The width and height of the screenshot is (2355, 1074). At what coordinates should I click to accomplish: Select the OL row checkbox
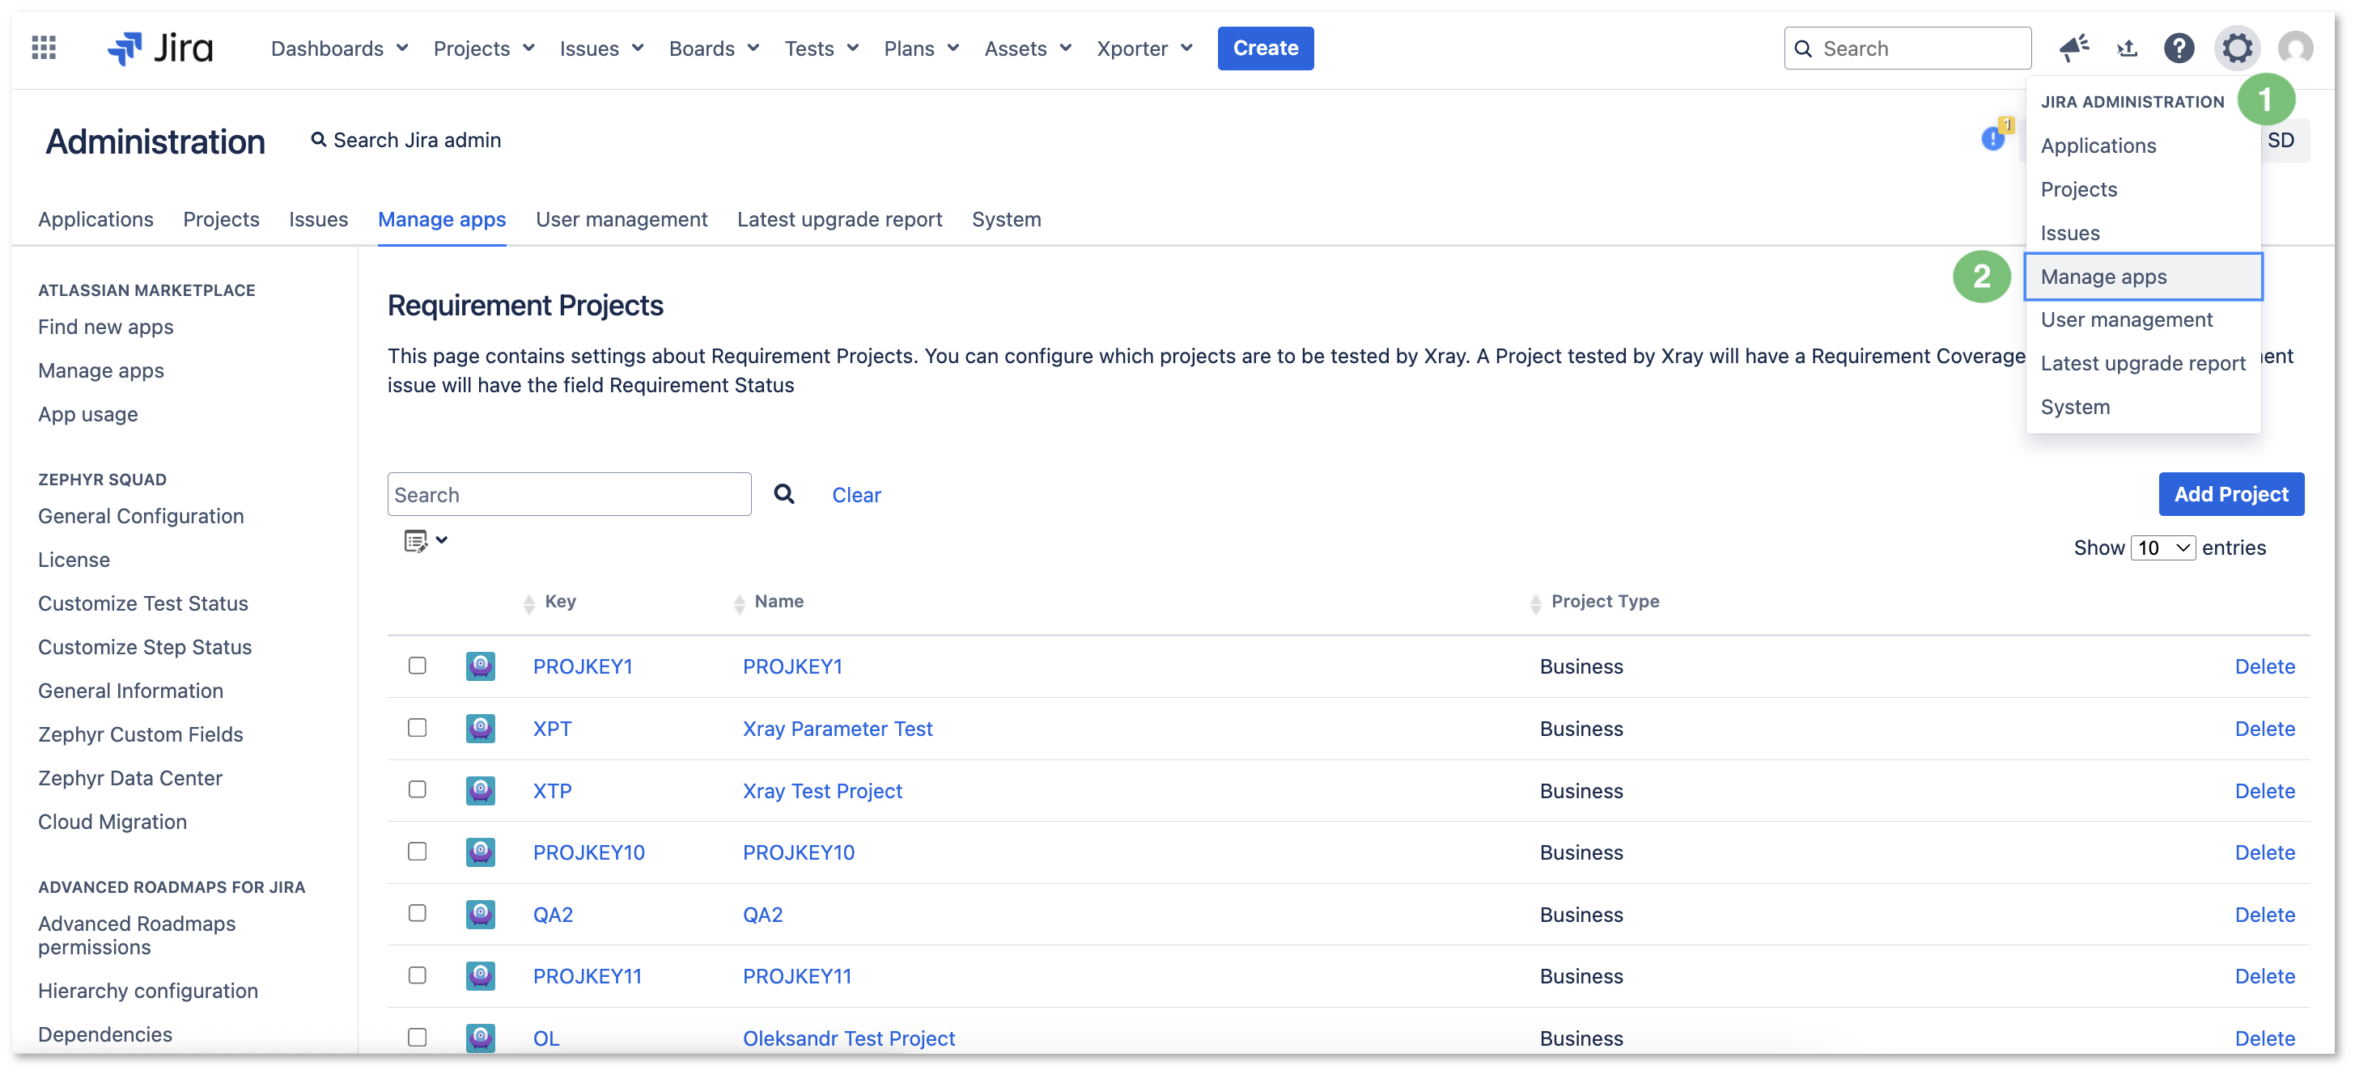(x=417, y=1038)
